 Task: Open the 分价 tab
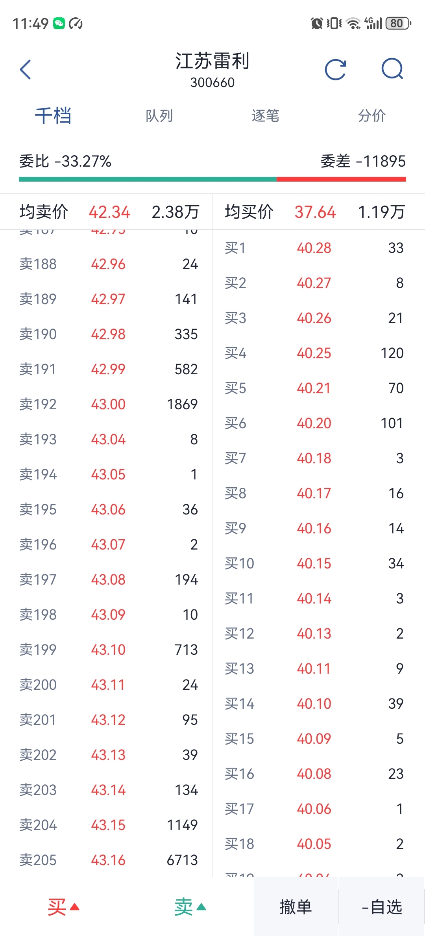pos(372,116)
